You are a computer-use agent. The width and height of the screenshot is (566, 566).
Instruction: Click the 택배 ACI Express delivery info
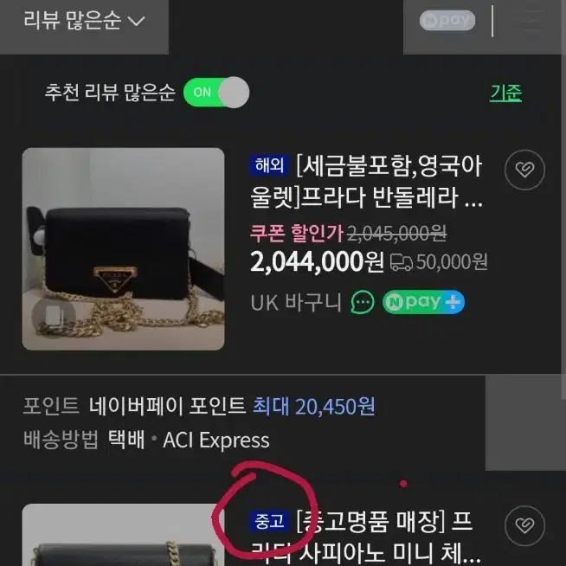click(189, 440)
